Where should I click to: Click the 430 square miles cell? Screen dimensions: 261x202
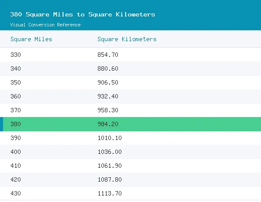(16, 193)
